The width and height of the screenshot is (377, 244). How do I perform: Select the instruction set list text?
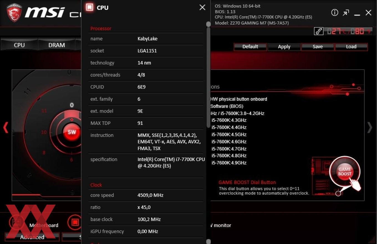pyautogui.click(x=169, y=142)
